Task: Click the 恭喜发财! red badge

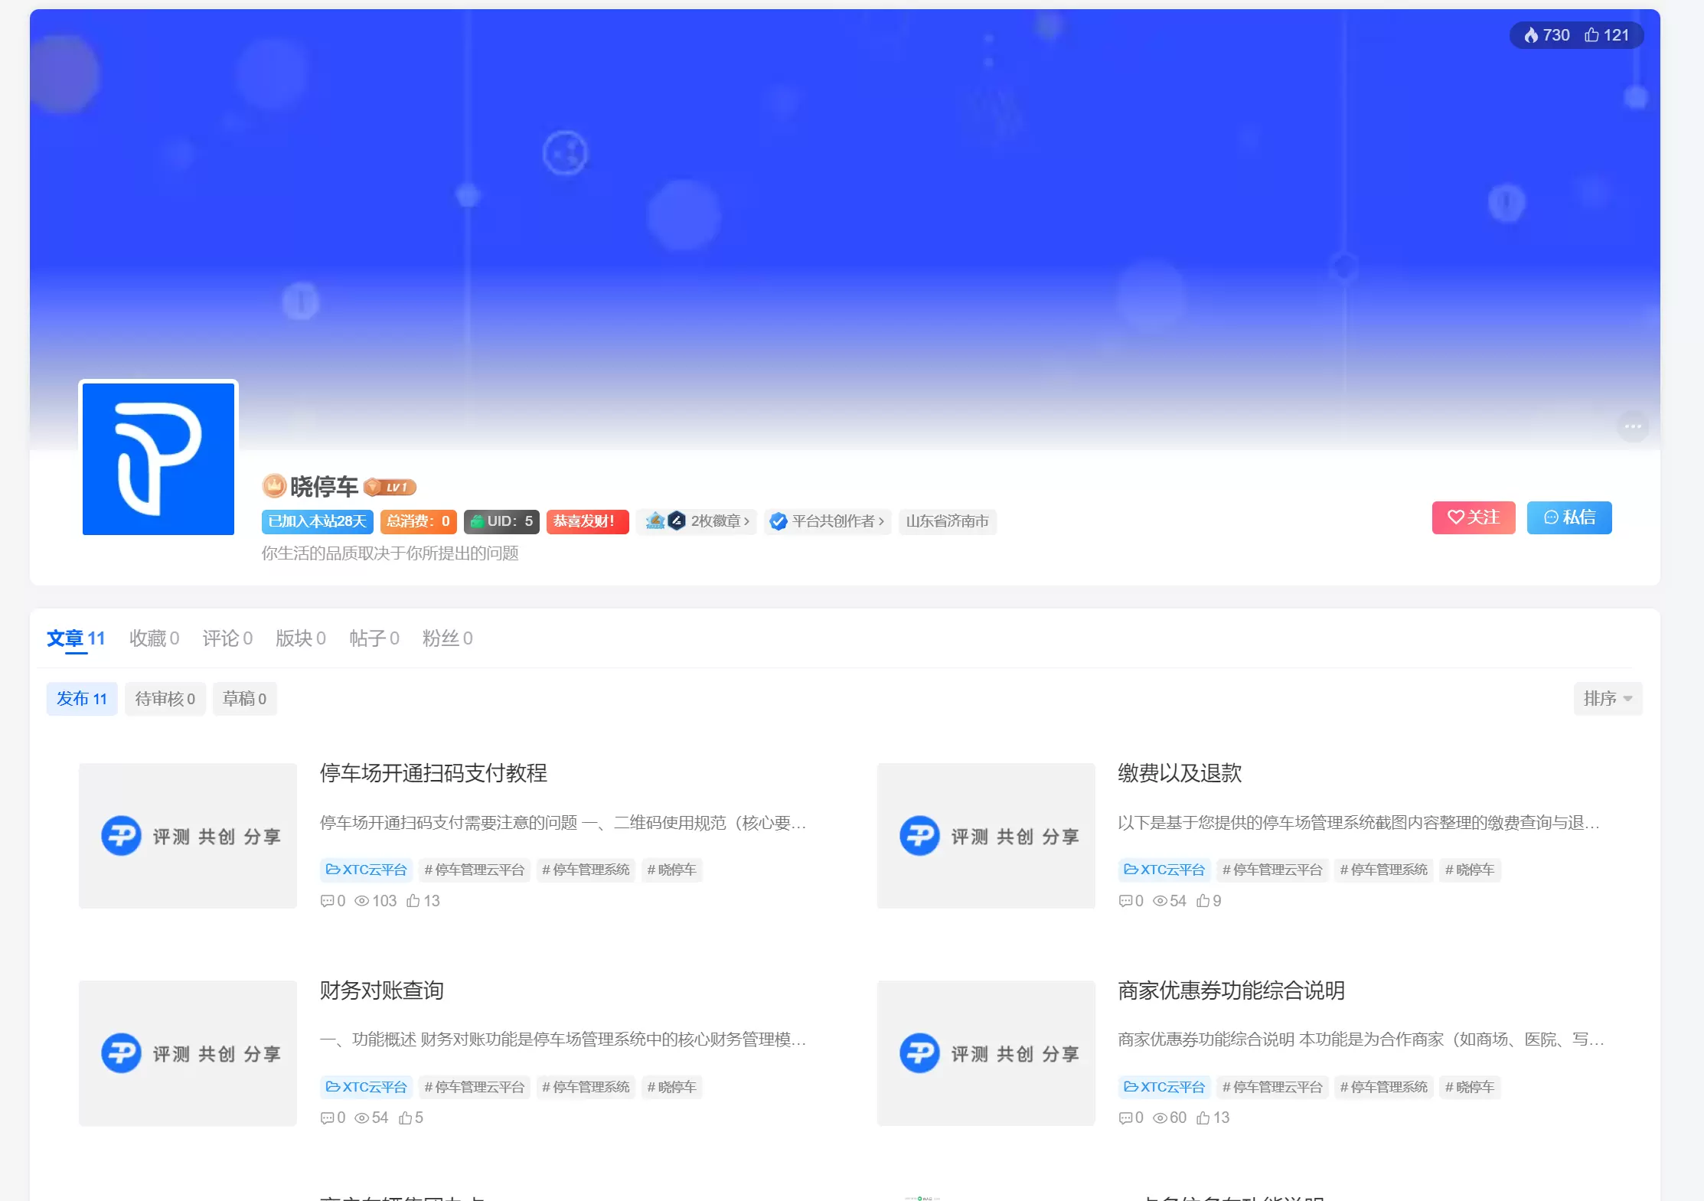Action: click(x=587, y=521)
